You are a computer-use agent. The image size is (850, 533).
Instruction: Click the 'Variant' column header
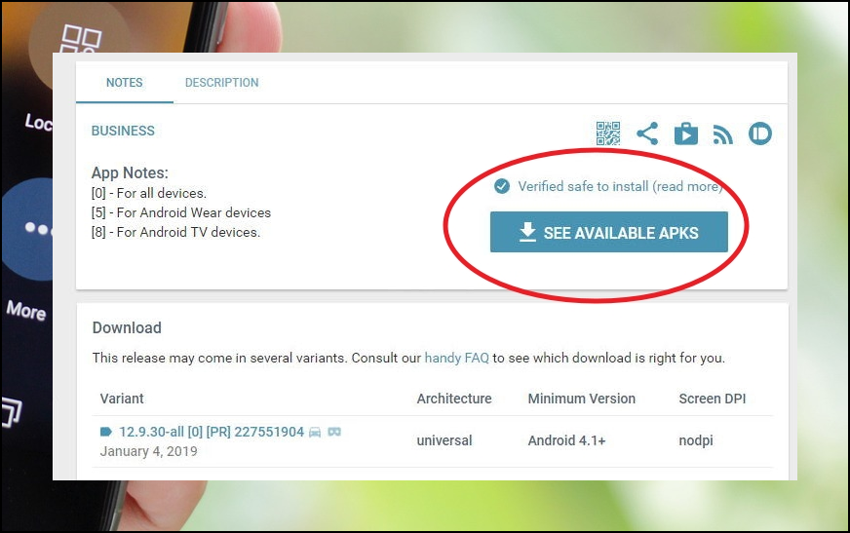pos(122,399)
